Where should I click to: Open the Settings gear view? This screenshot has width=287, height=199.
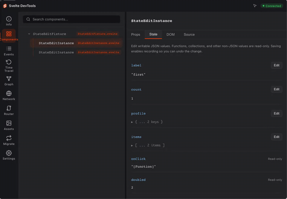point(9,155)
